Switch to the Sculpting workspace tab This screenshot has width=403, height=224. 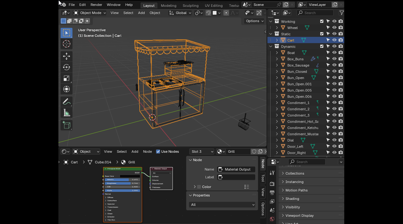190,6
